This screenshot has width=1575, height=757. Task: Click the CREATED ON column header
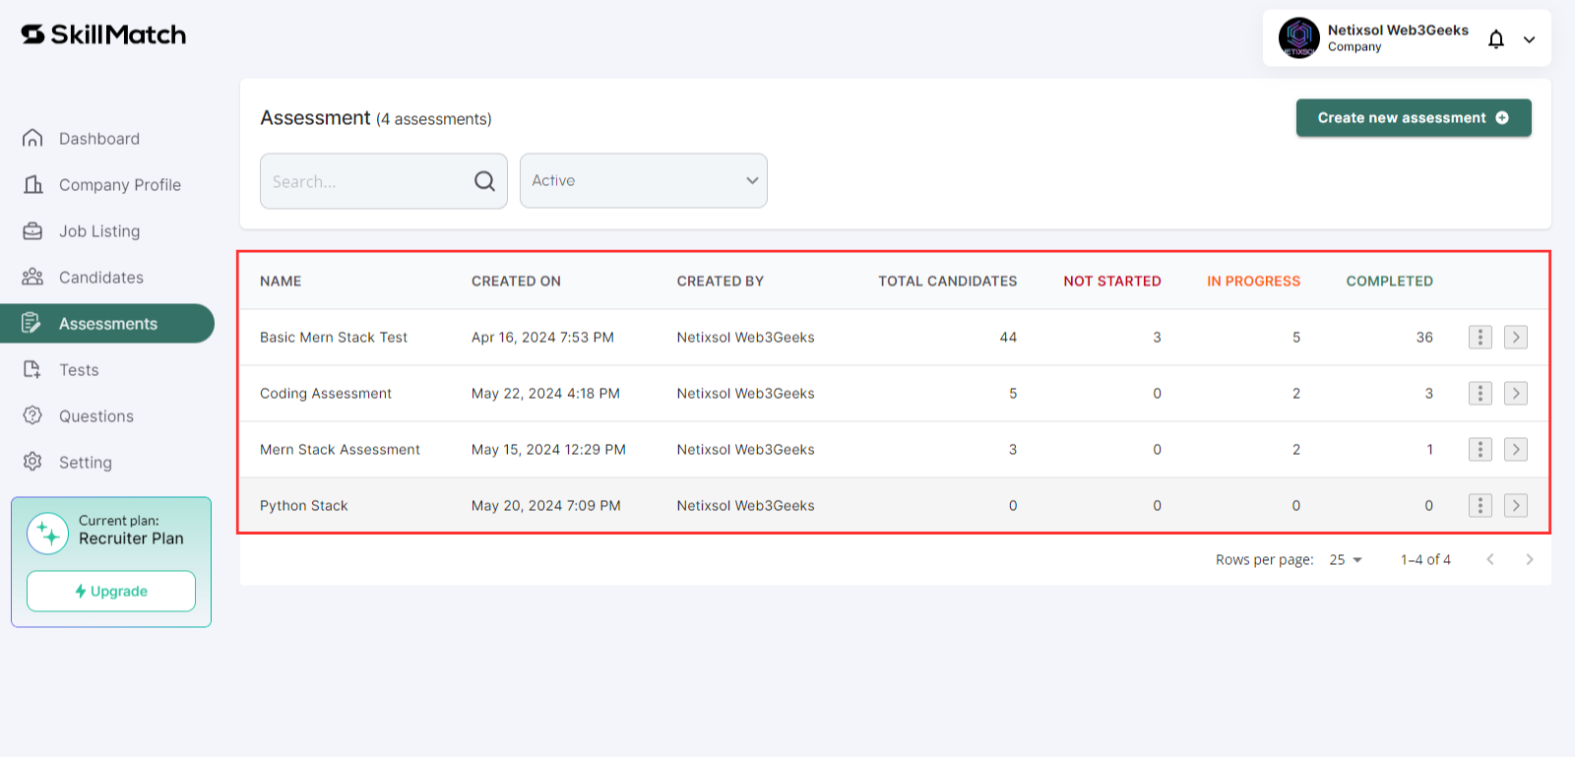click(516, 282)
